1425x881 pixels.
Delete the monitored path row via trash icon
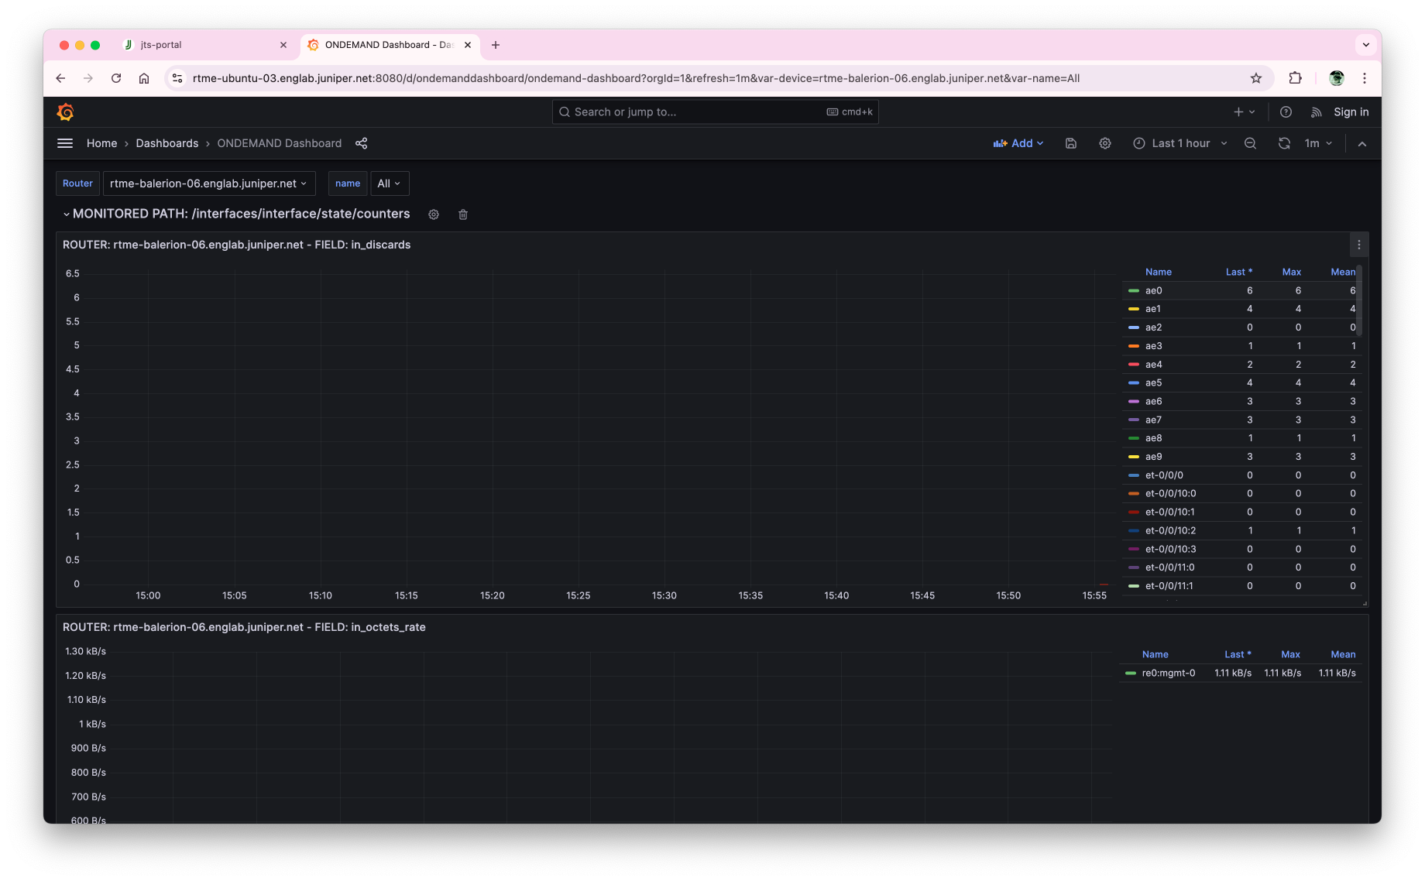[463, 214]
